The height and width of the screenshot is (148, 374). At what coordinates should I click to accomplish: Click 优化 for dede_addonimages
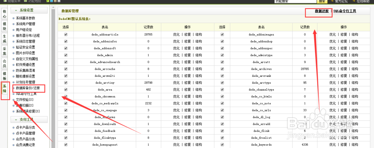click(333, 34)
